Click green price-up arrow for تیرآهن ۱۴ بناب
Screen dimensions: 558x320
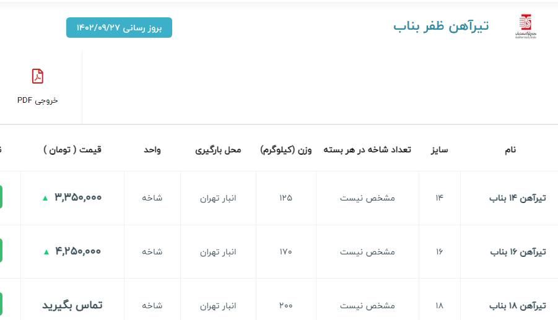click(x=45, y=198)
